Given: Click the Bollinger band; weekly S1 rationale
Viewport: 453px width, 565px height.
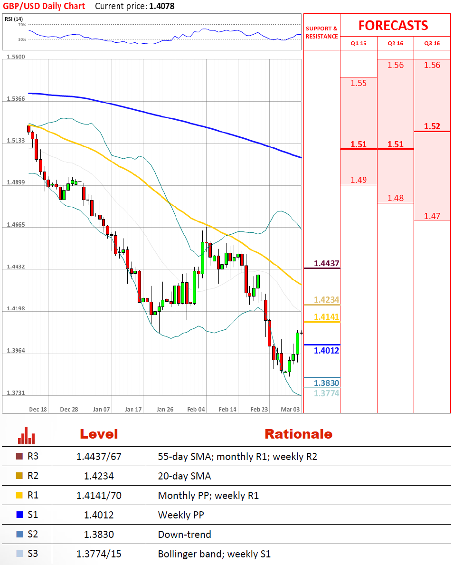Looking at the screenshot, I should click(214, 554).
